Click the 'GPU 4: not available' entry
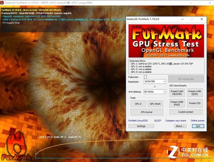This screenshot has width=214, height=162. 140,72
